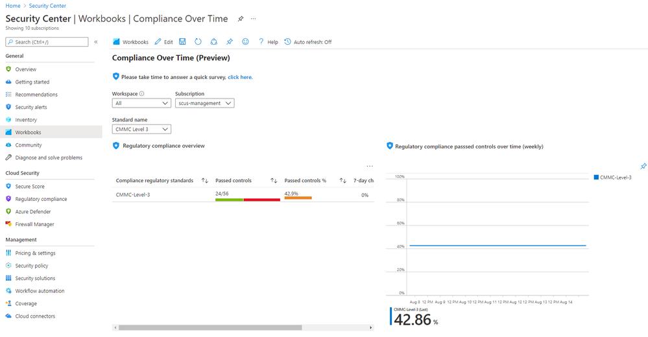Open Inventory in sidebar

(26, 120)
